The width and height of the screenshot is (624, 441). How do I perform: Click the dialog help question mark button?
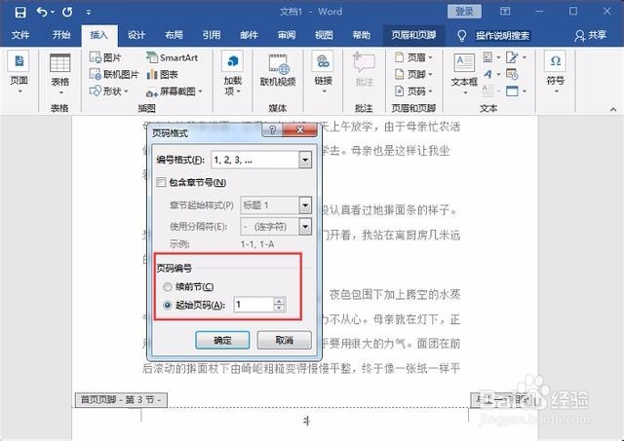click(273, 129)
